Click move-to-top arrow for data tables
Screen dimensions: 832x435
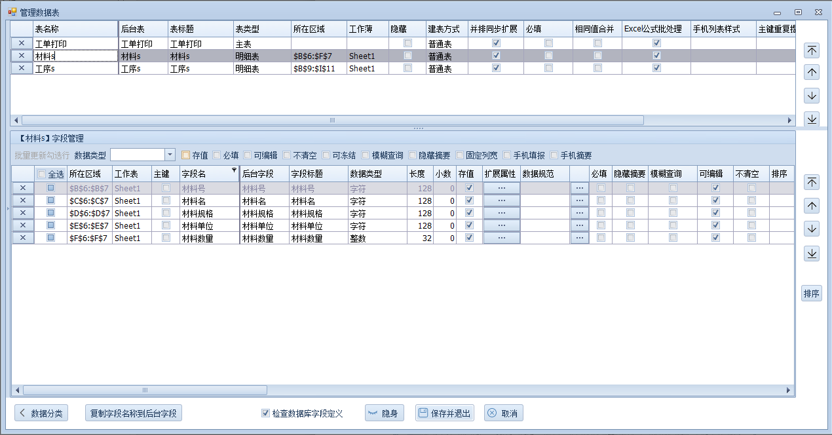(x=812, y=50)
